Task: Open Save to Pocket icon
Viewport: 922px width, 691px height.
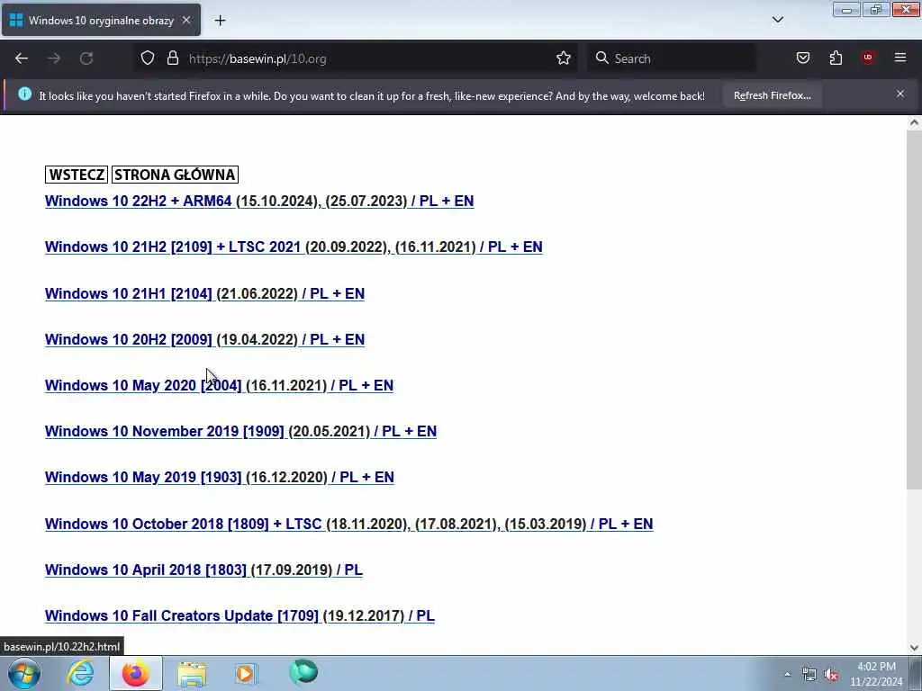Action: coord(803,58)
